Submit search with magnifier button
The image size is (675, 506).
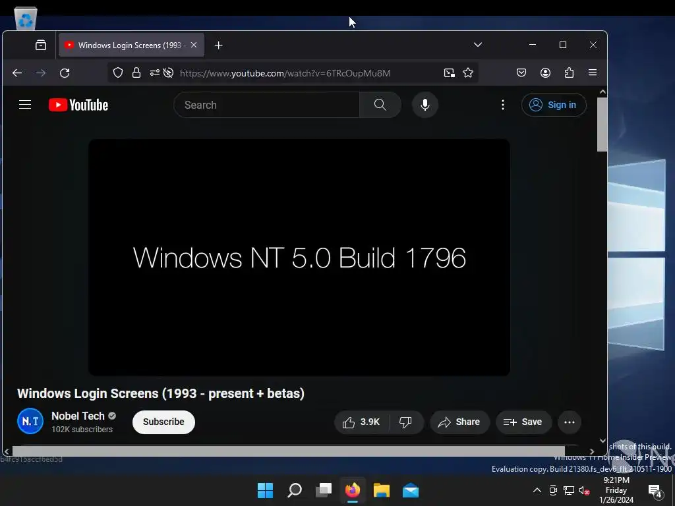point(380,105)
